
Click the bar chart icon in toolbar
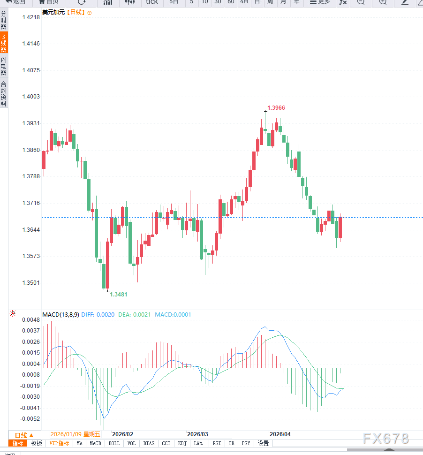coord(108,2)
